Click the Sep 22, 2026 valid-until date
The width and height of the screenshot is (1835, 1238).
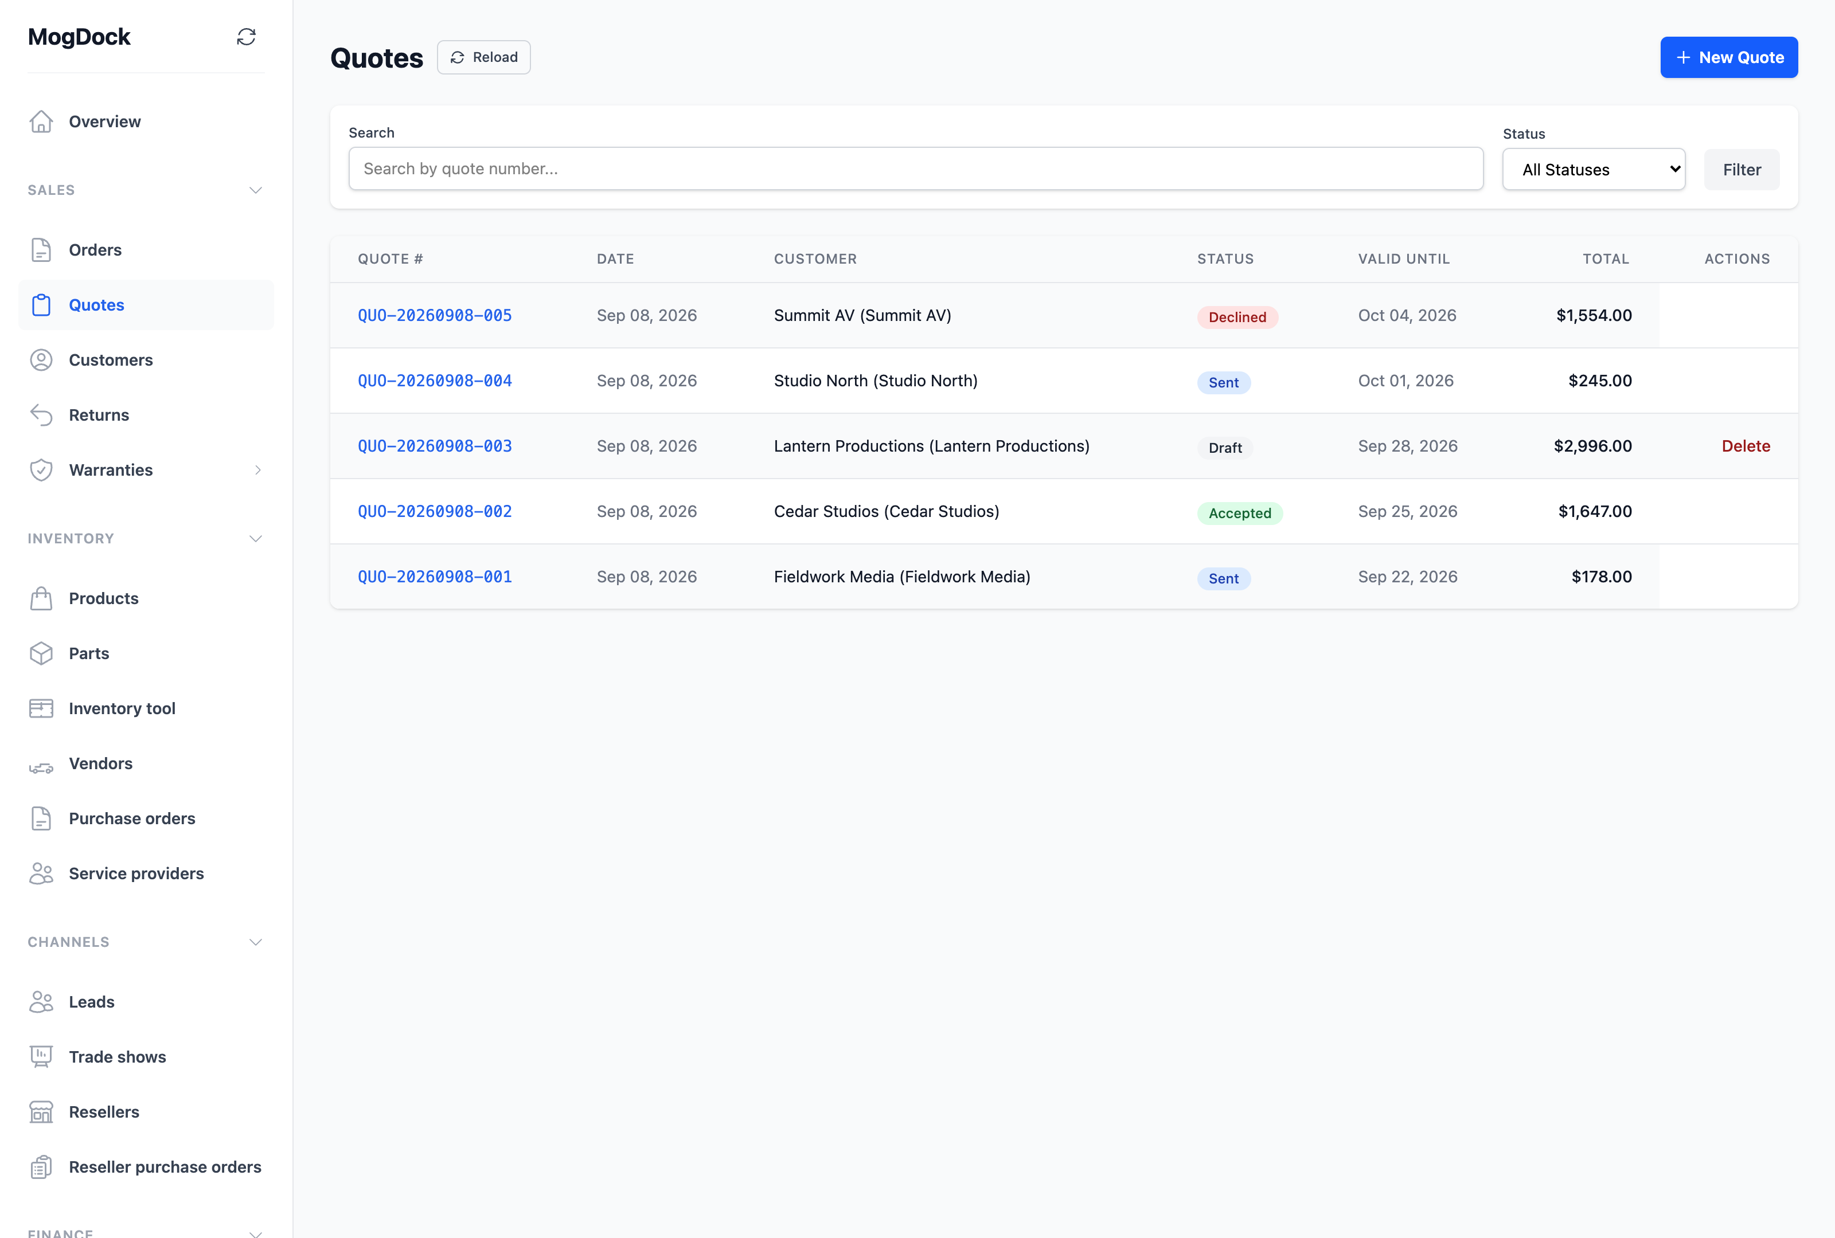[1408, 577]
